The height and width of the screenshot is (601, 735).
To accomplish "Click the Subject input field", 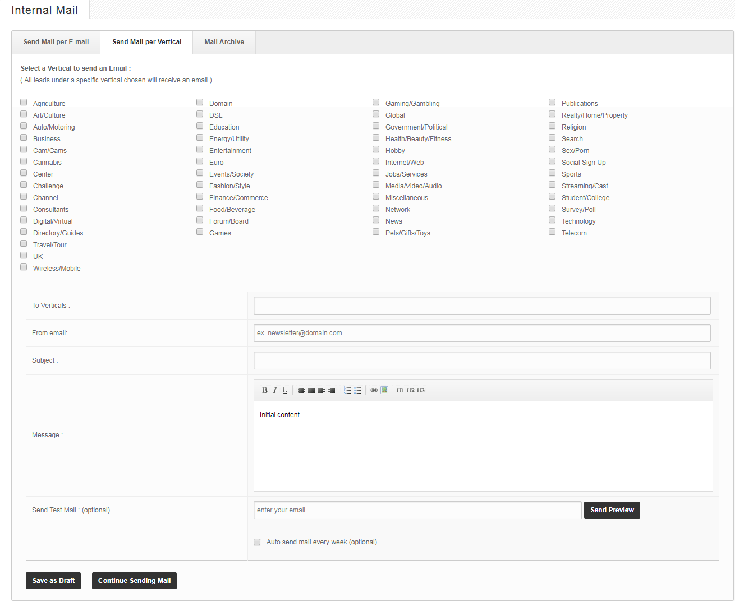I will coord(482,360).
